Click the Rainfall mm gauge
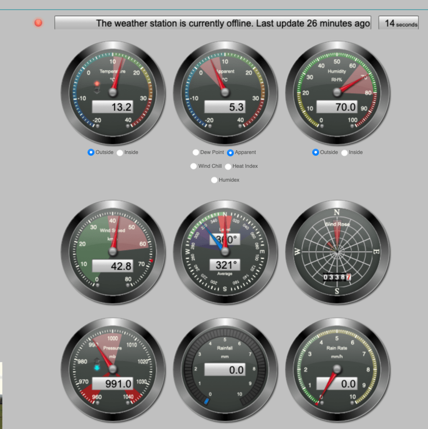428x429 pixels. 225,369
